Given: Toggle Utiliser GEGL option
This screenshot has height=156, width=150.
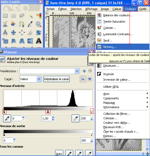Looking at the screenshot, I should coord(123,87).
